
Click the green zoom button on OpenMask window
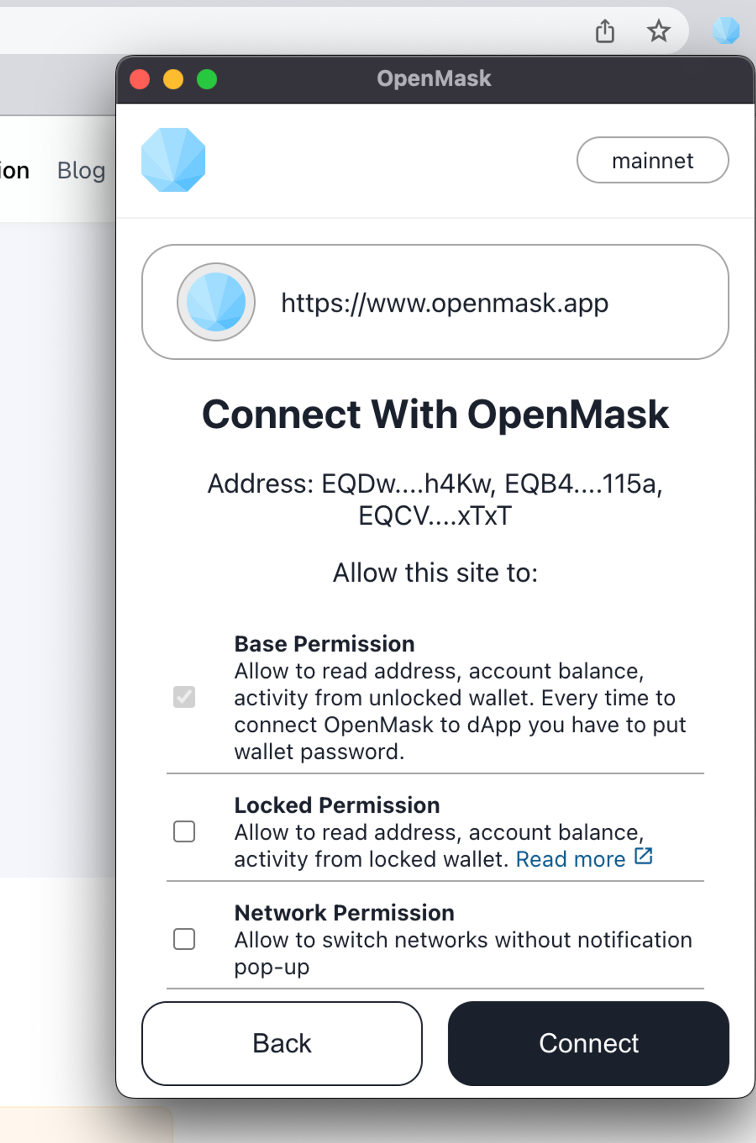pyautogui.click(x=206, y=78)
